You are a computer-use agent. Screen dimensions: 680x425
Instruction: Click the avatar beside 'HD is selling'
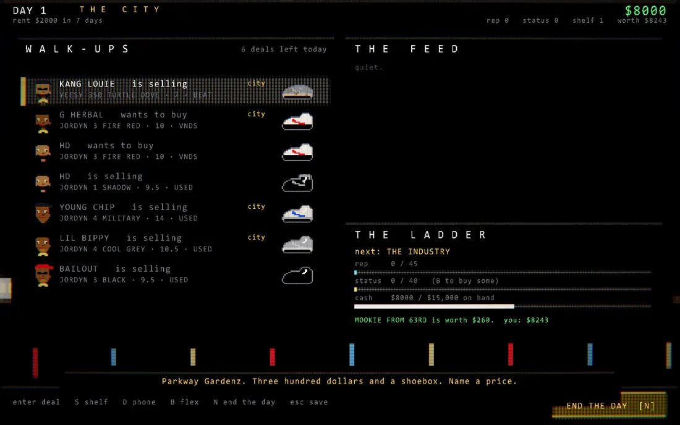click(43, 185)
